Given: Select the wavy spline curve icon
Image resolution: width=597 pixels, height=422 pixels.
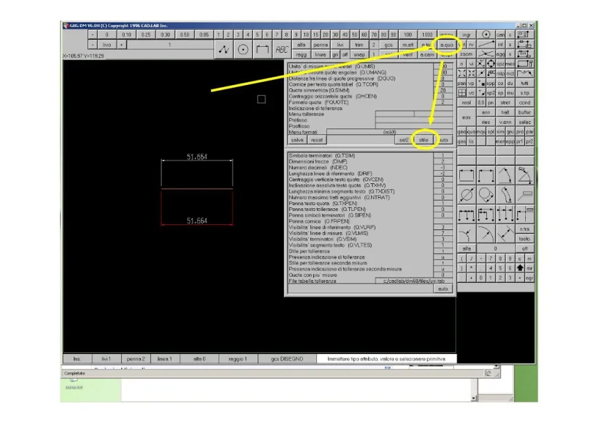Looking at the screenshot, I should tap(525, 73).
